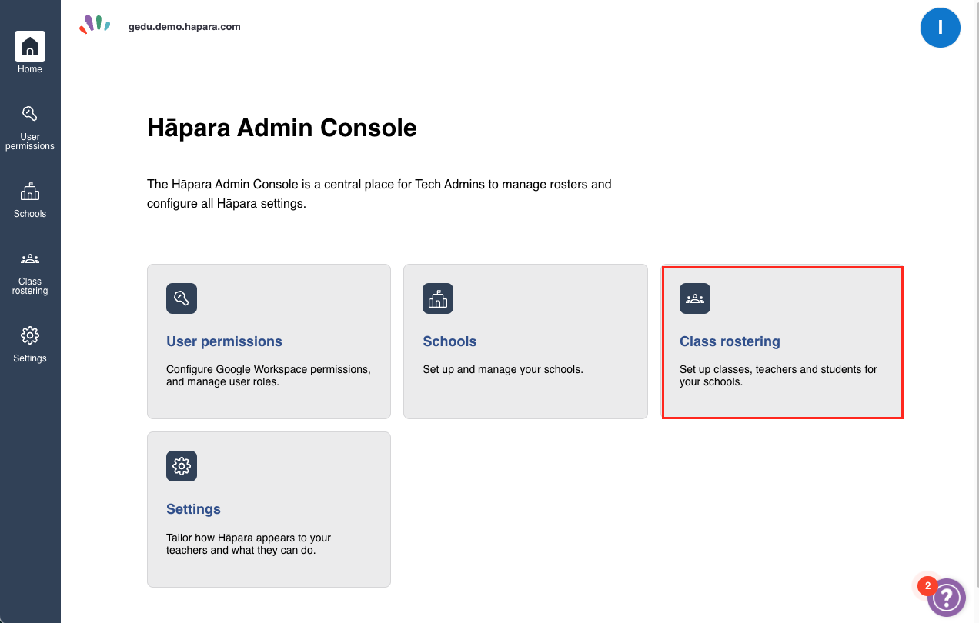The image size is (979, 623).
Task: Open the User permissions link
Action: (224, 341)
